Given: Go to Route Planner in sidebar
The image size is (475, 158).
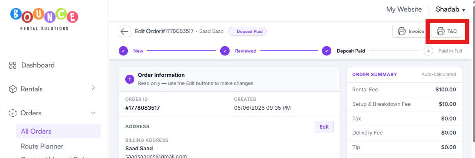Looking at the screenshot, I should coord(42,146).
